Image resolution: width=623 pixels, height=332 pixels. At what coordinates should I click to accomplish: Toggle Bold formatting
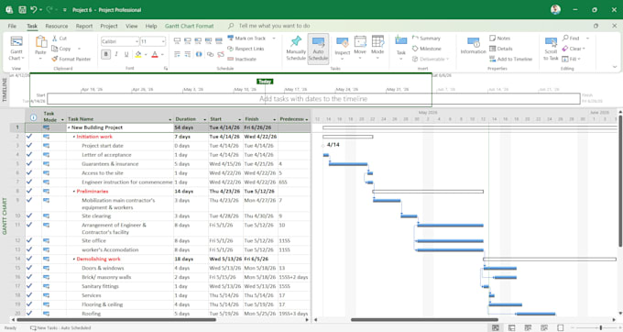[105, 54]
